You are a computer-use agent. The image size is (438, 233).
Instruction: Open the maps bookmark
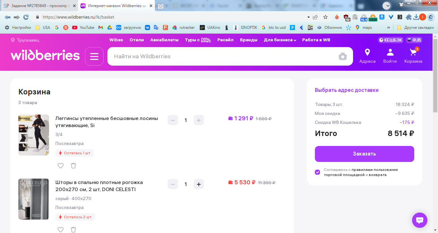pos(363,28)
